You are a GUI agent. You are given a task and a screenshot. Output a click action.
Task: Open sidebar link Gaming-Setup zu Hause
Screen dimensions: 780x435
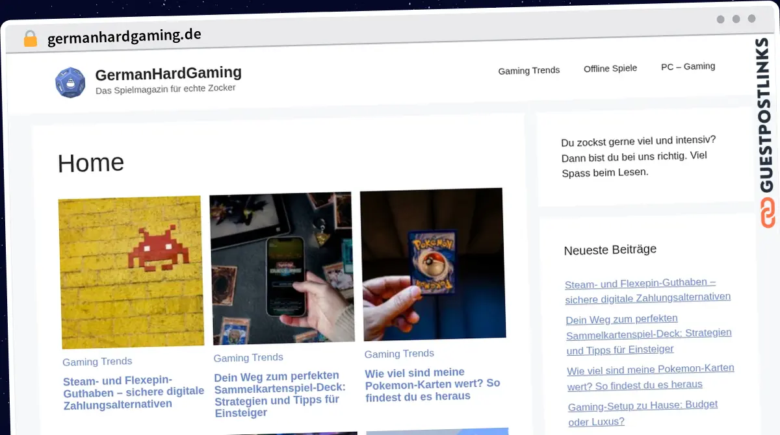[x=643, y=412]
